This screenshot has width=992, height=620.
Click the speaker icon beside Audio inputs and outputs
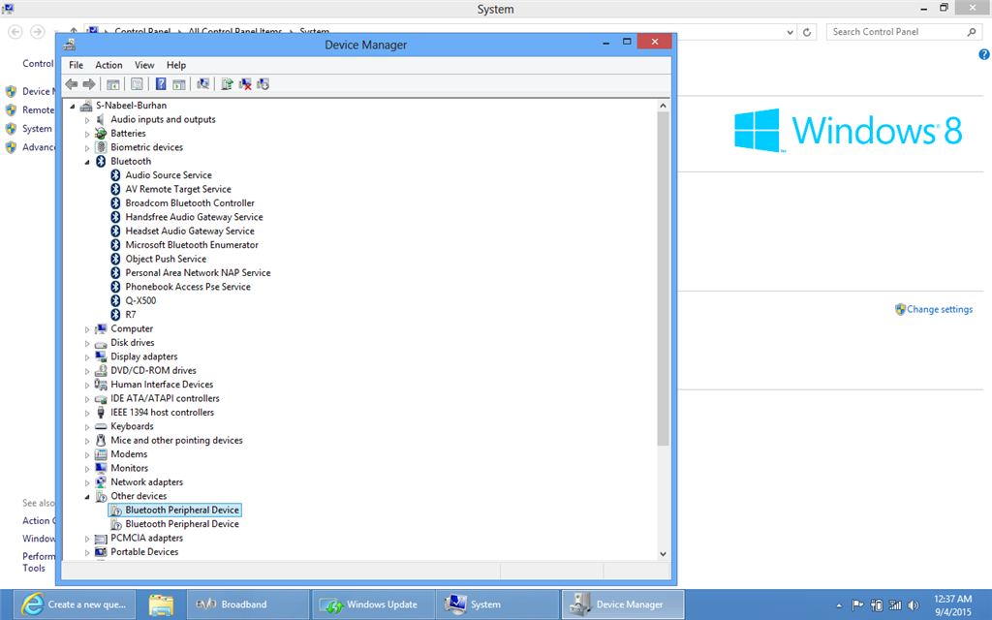click(x=100, y=119)
